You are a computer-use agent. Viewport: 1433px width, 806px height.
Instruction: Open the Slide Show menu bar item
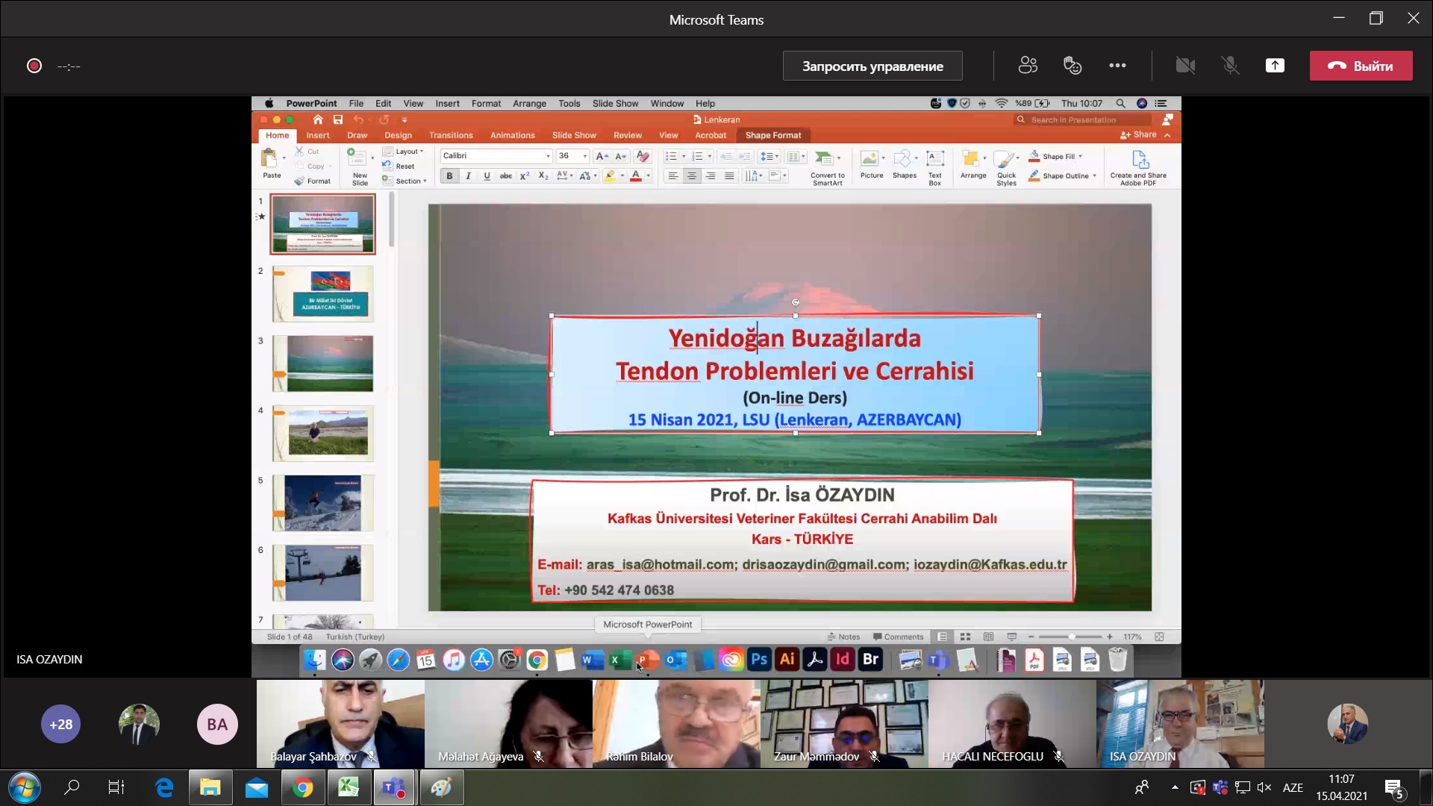click(x=615, y=104)
